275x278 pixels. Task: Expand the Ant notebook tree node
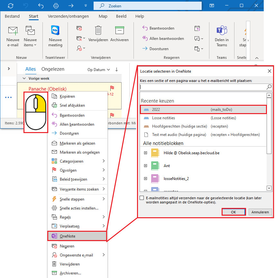click(145, 166)
